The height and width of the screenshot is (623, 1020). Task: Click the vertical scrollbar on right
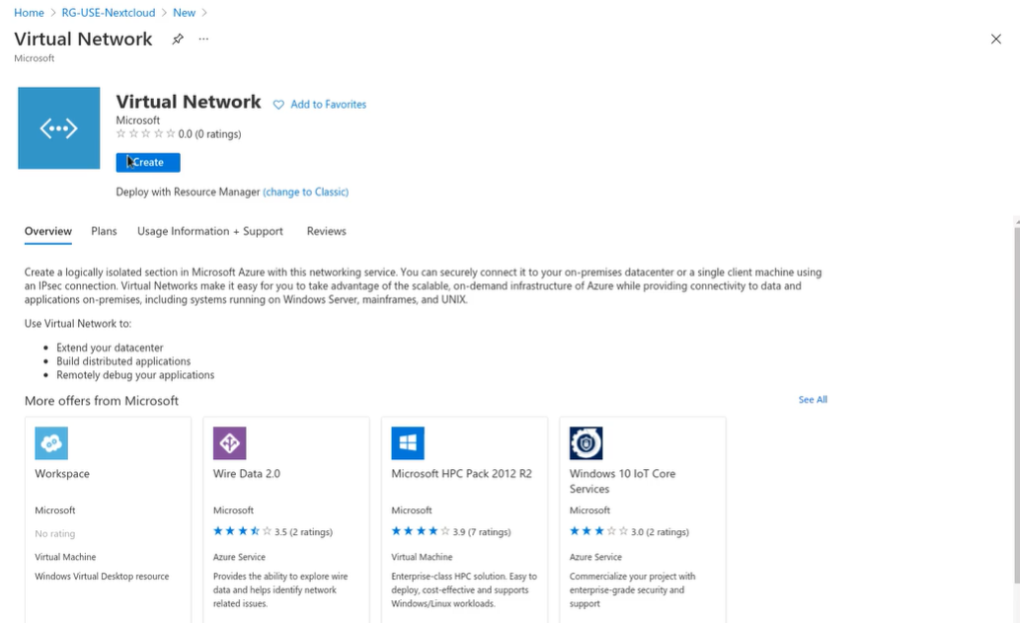pyautogui.click(x=1017, y=403)
